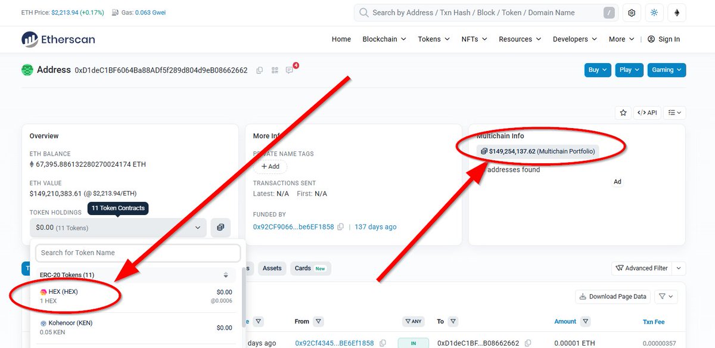Copy the address with the copy icon
The image size is (715, 348).
[260, 70]
